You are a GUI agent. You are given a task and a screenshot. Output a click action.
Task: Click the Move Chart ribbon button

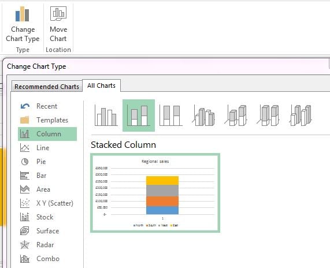pos(58,24)
